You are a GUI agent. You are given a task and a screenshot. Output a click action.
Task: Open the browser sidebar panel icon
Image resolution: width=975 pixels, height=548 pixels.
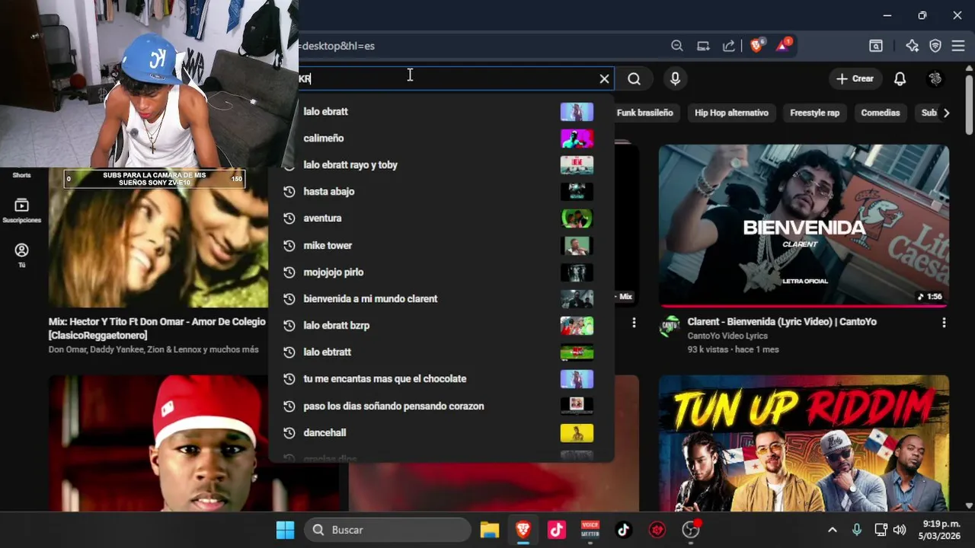pos(876,46)
